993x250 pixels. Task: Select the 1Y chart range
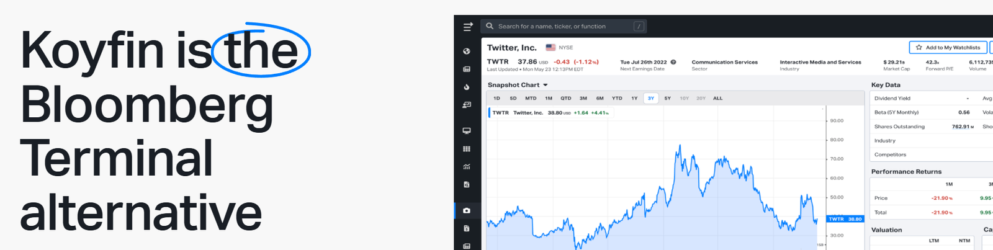point(634,98)
